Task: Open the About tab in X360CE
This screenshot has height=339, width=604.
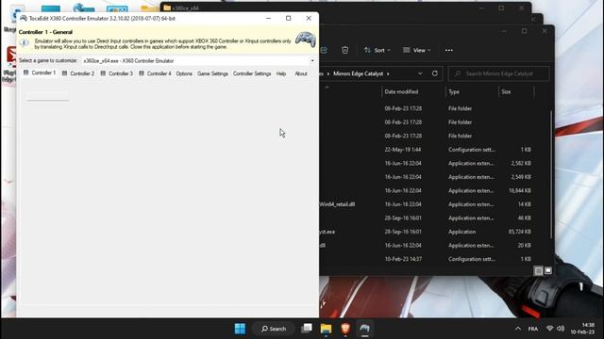Action: [x=301, y=73]
